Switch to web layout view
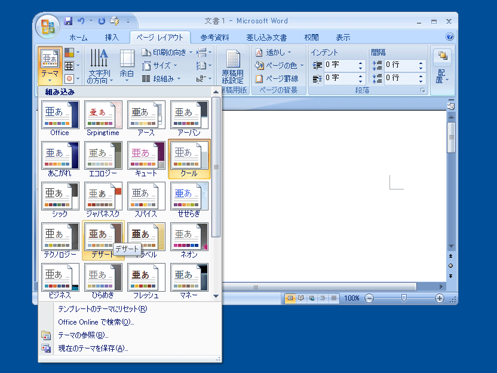The image size is (497, 373). pyautogui.click(x=312, y=298)
